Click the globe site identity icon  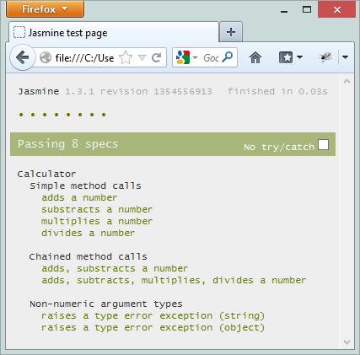[46, 57]
